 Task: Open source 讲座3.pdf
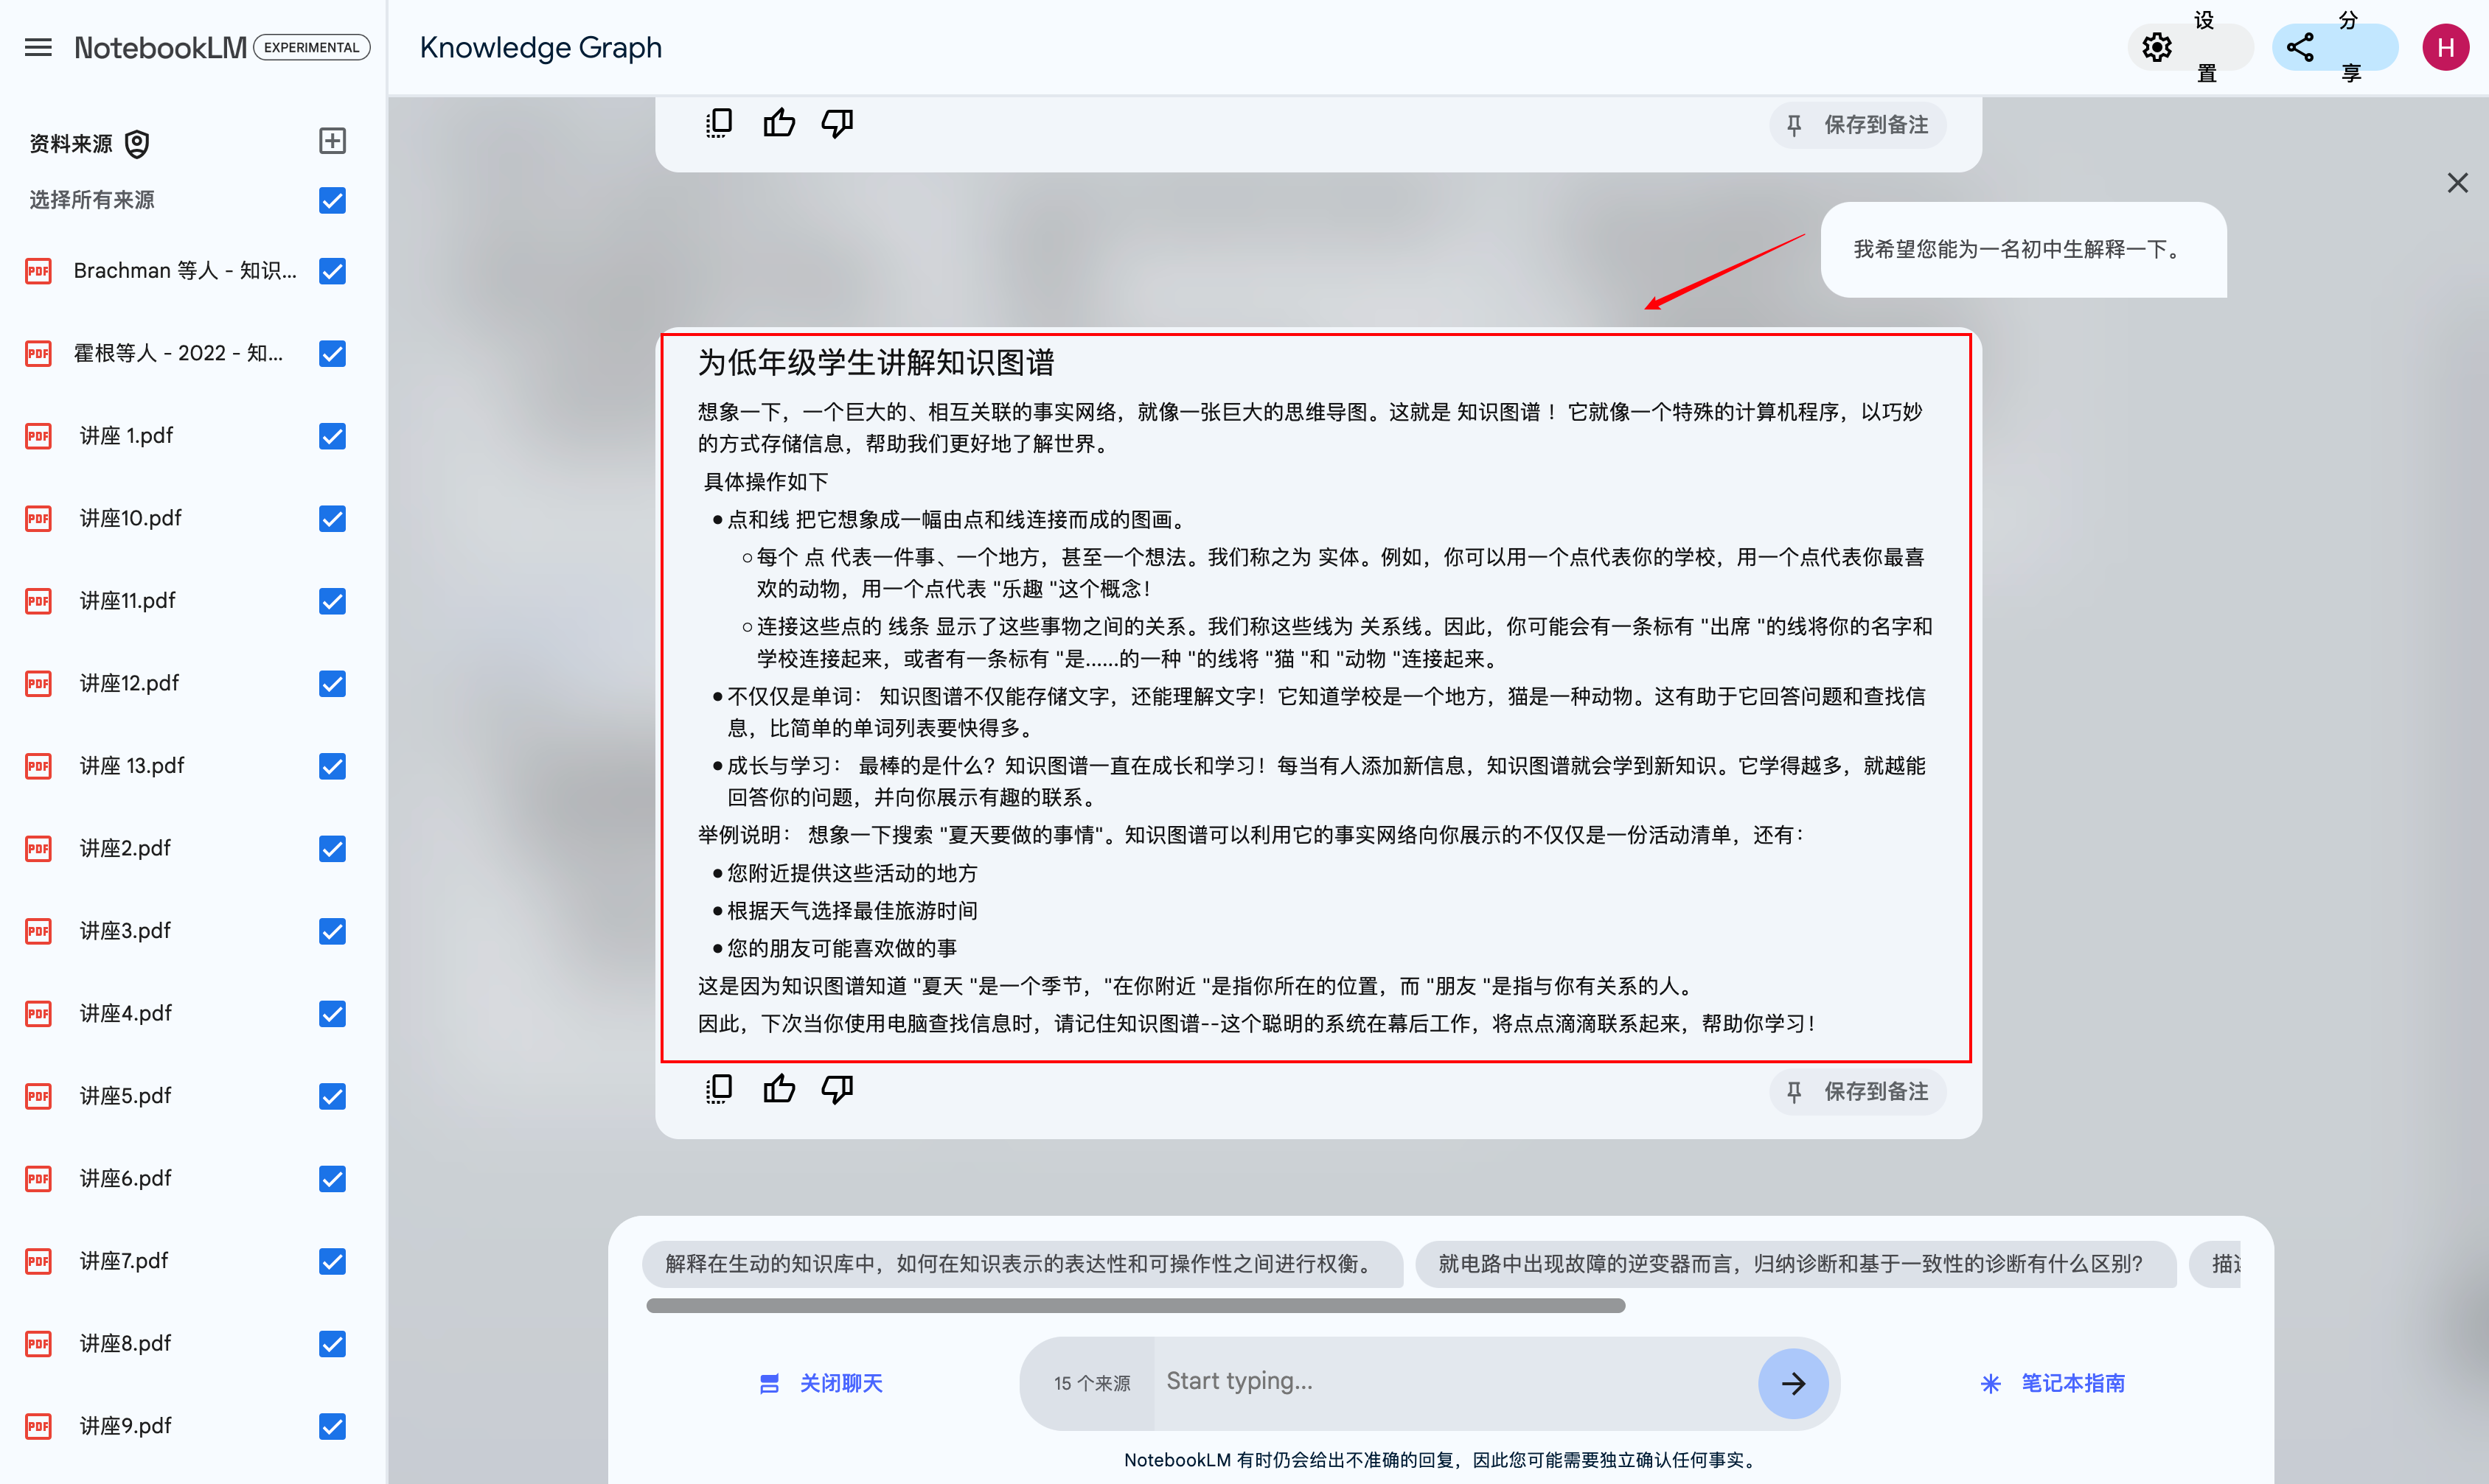[125, 931]
